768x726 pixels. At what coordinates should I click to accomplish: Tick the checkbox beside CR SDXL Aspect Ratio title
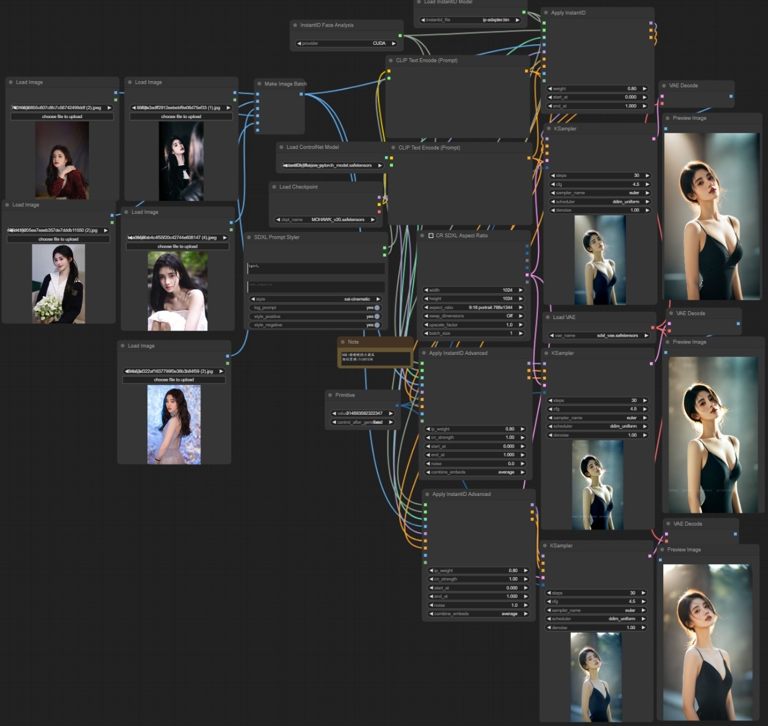coord(431,236)
